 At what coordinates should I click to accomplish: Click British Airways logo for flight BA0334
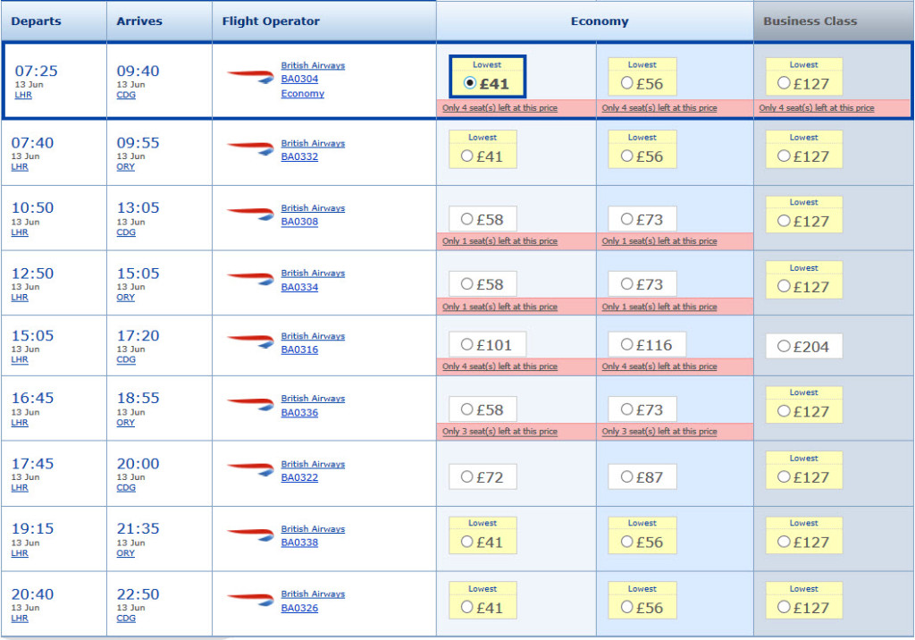pos(250,278)
